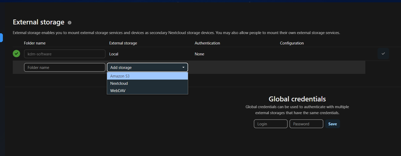
Task: Click the info icon beside External storage
Action: [x=70, y=23]
